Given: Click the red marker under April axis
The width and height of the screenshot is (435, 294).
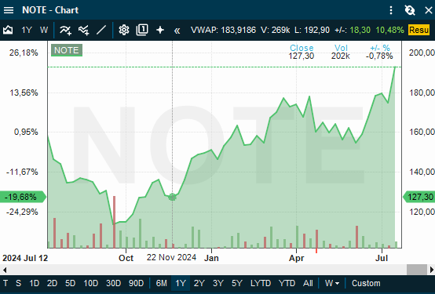Looking at the screenshot, I should tap(316, 251).
